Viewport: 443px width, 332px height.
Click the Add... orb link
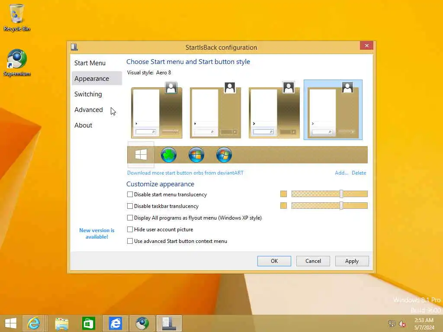pos(341,173)
